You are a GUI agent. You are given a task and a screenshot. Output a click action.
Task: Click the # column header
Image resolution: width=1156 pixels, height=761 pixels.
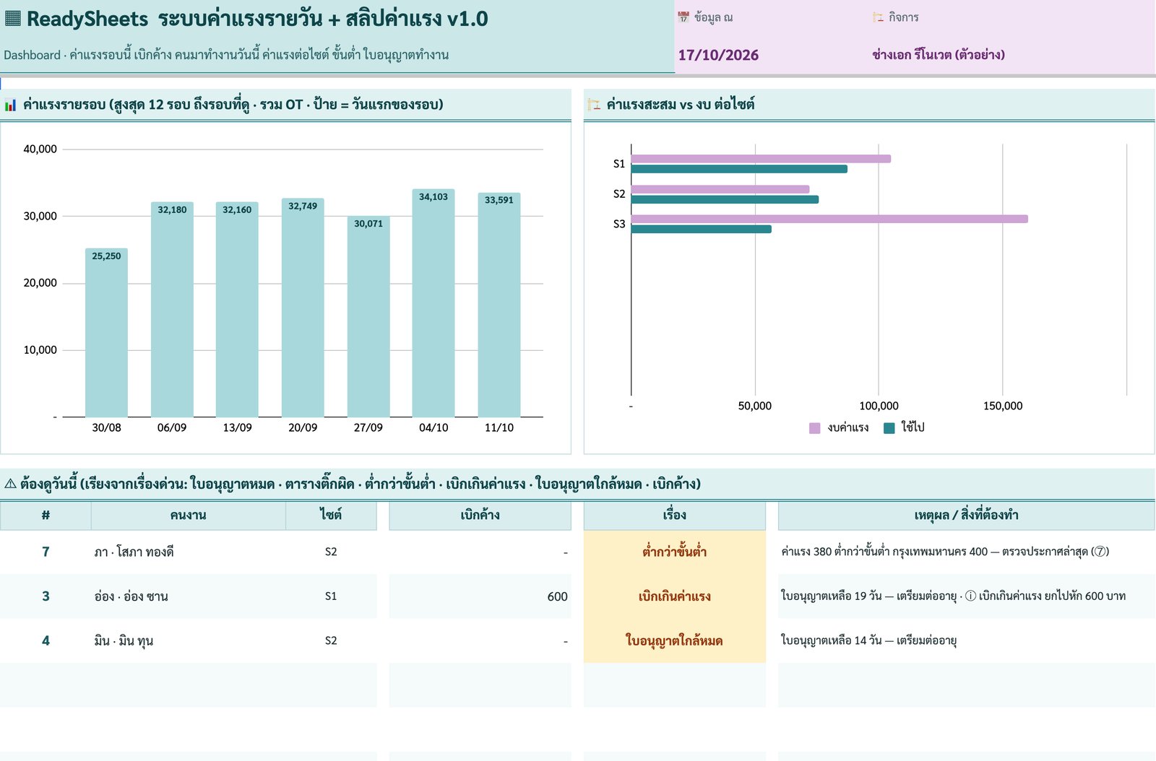[x=46, y=516]
